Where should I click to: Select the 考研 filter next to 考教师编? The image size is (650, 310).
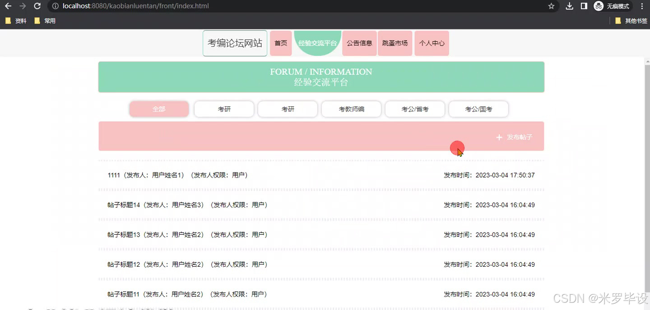coord(288,109)
